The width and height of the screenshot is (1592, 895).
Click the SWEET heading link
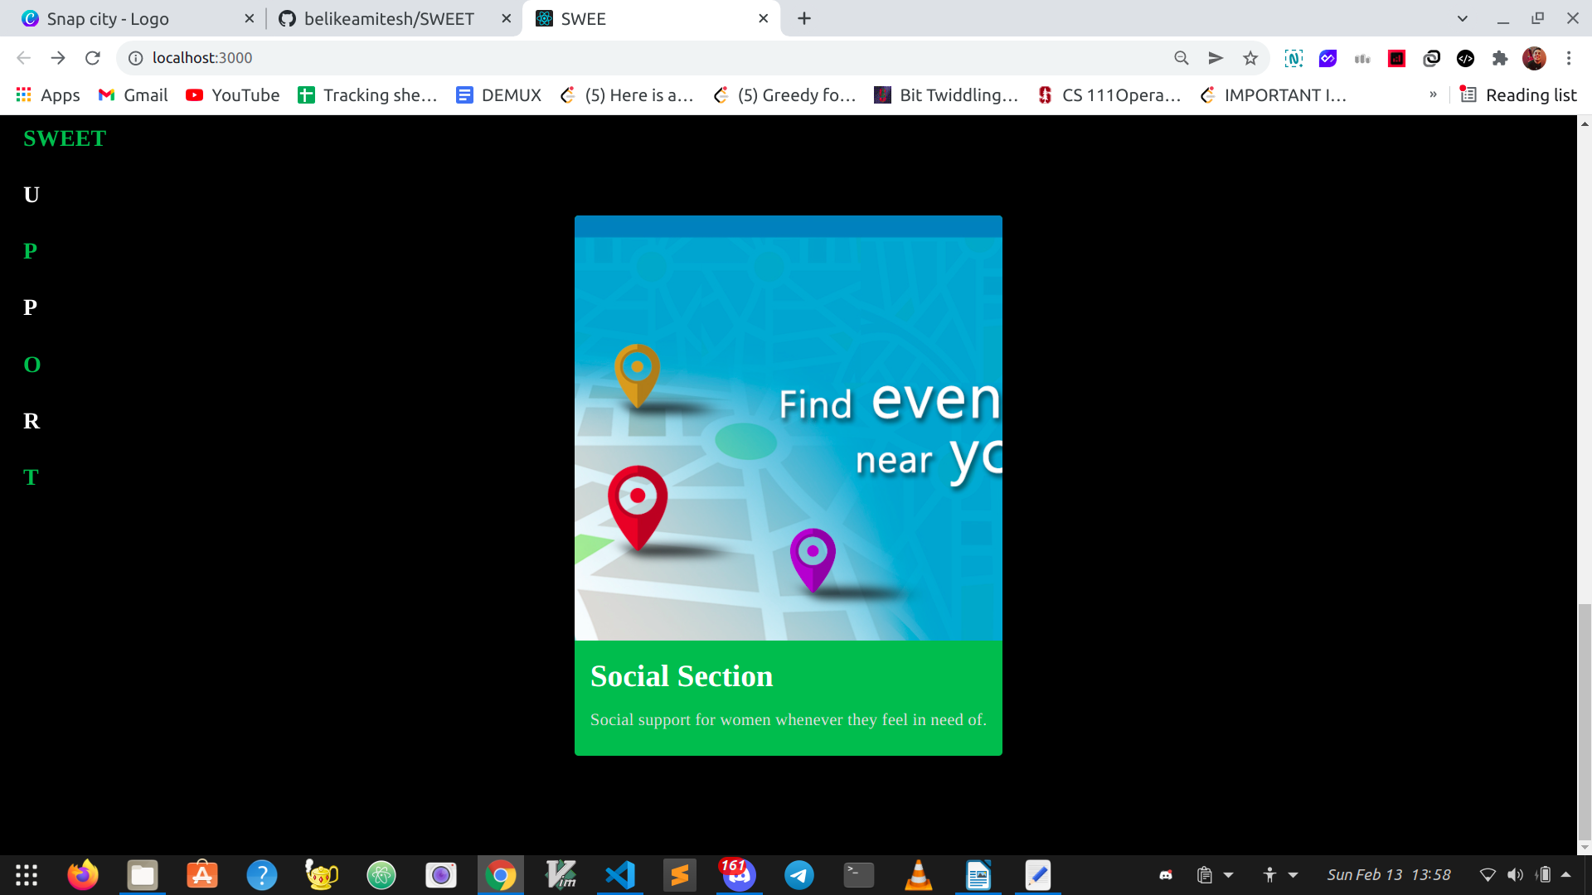coord(65,138)
